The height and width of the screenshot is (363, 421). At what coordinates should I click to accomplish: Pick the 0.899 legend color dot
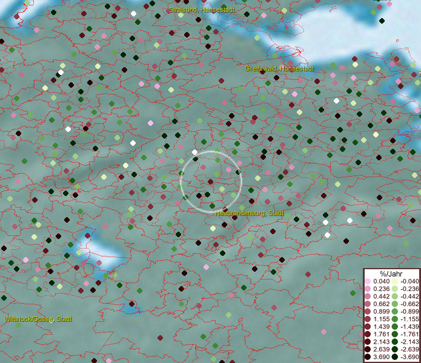pos(368,312)
